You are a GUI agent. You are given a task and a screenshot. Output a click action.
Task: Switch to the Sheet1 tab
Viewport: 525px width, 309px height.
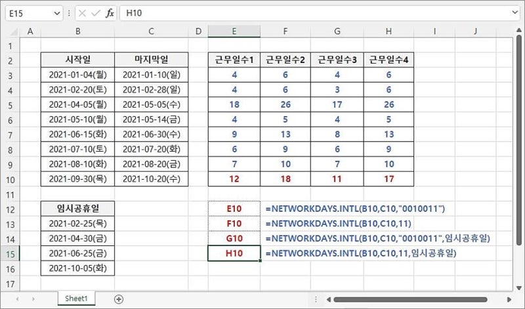(76, 299)
